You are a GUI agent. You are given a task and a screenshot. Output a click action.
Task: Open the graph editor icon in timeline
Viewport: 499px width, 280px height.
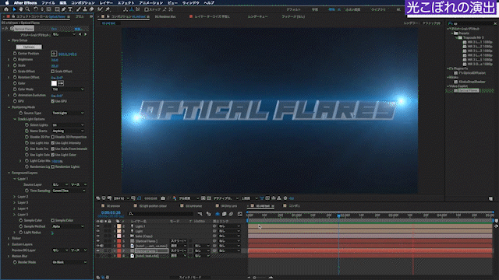(240, 214)
